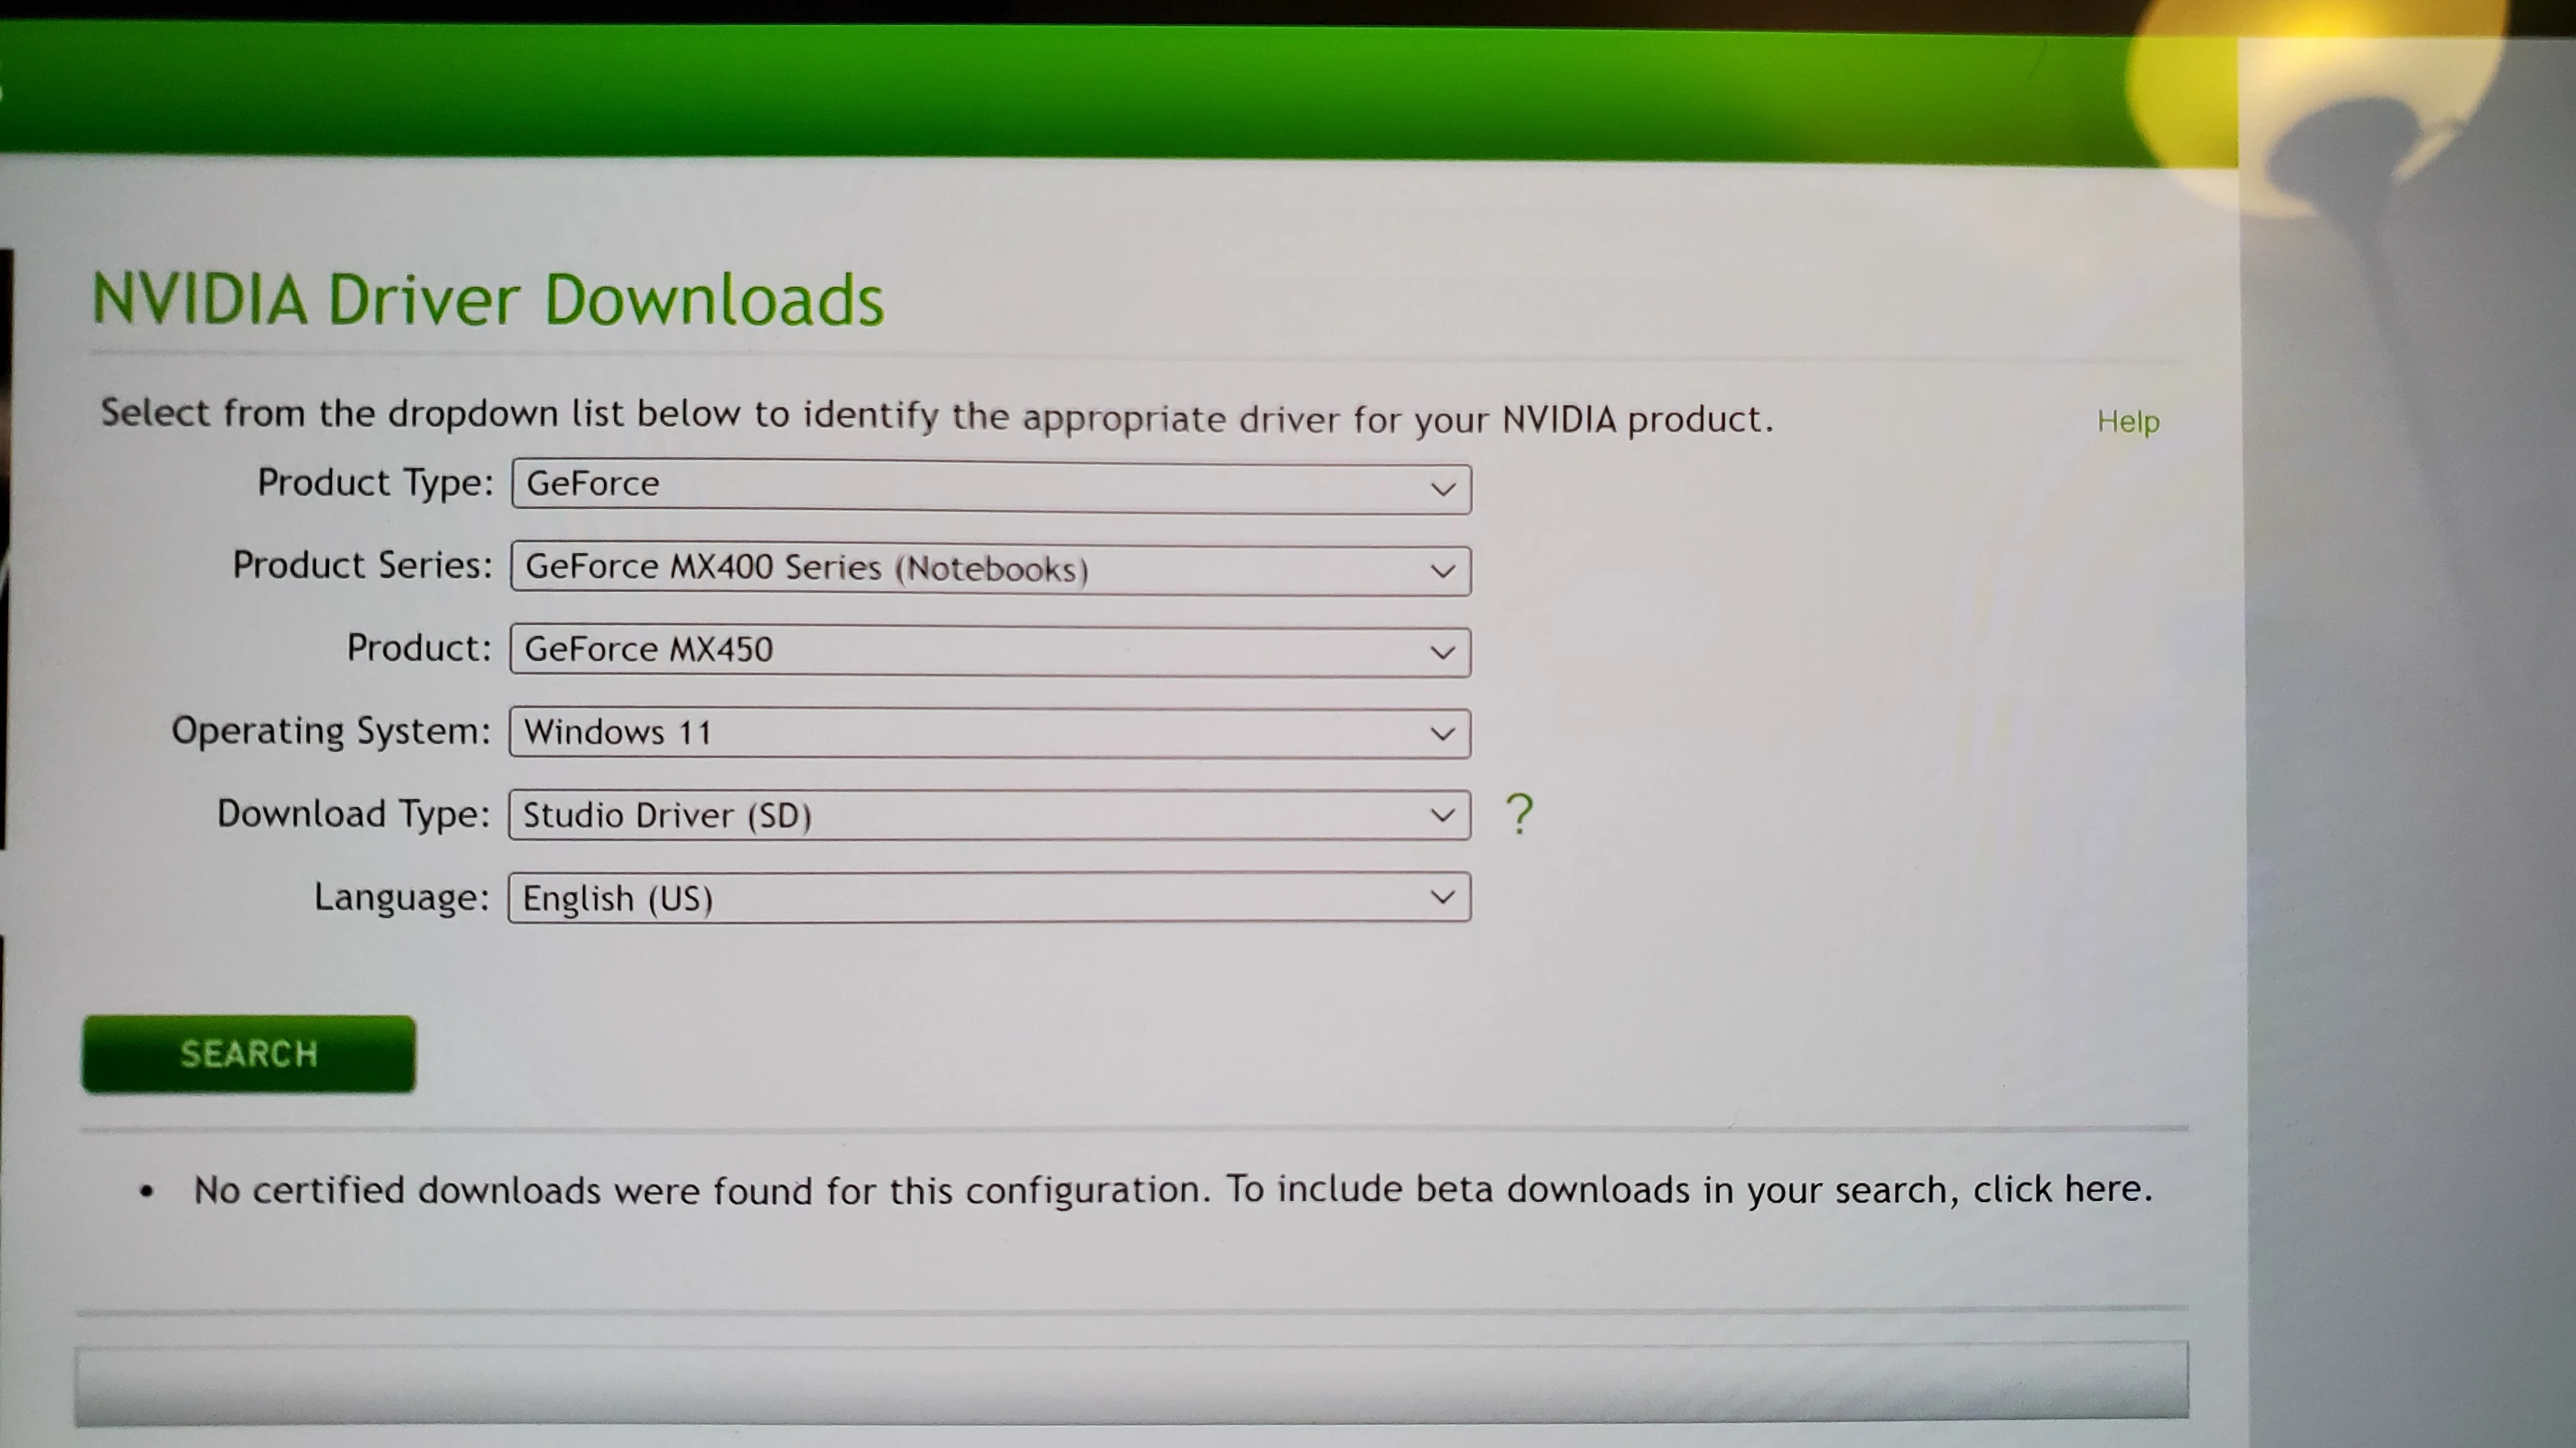Click the chevron arrow in Product Type field
Viewport: 2576px width, 1448px height.
click(1442, 490)
